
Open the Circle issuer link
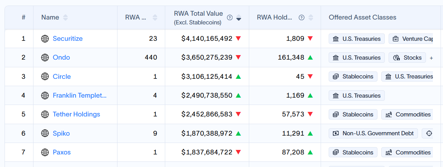pos(62,77)
